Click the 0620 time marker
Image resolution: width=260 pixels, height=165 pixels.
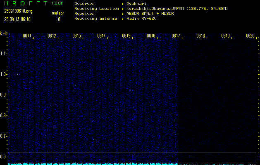(x=250, y=36)
